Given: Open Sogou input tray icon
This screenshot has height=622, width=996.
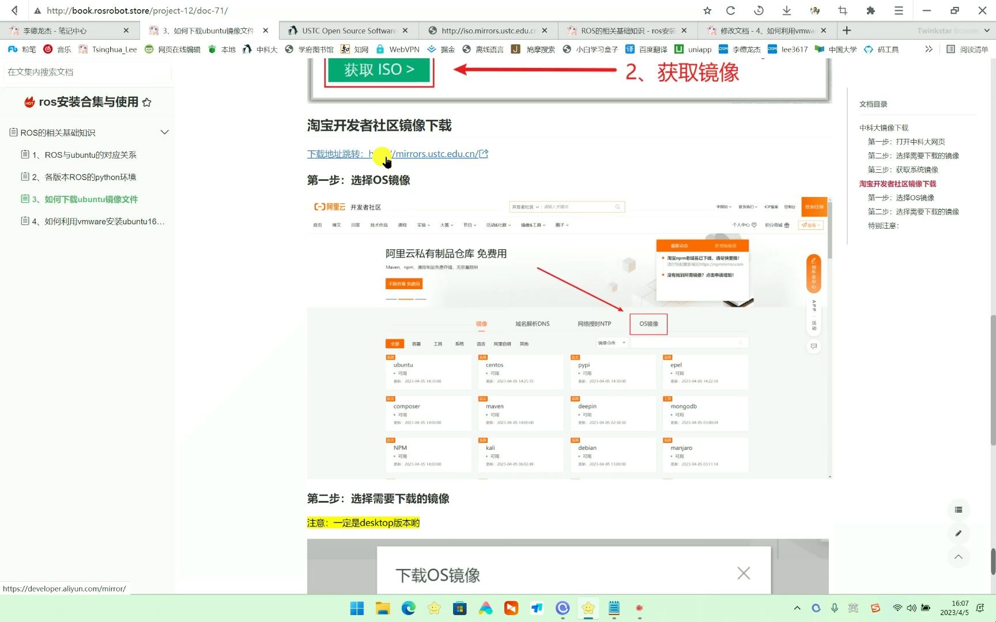Looking at the screenshot, I should tap(876, 608).
